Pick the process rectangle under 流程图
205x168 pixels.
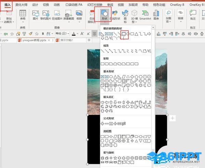tap(102, 137)
